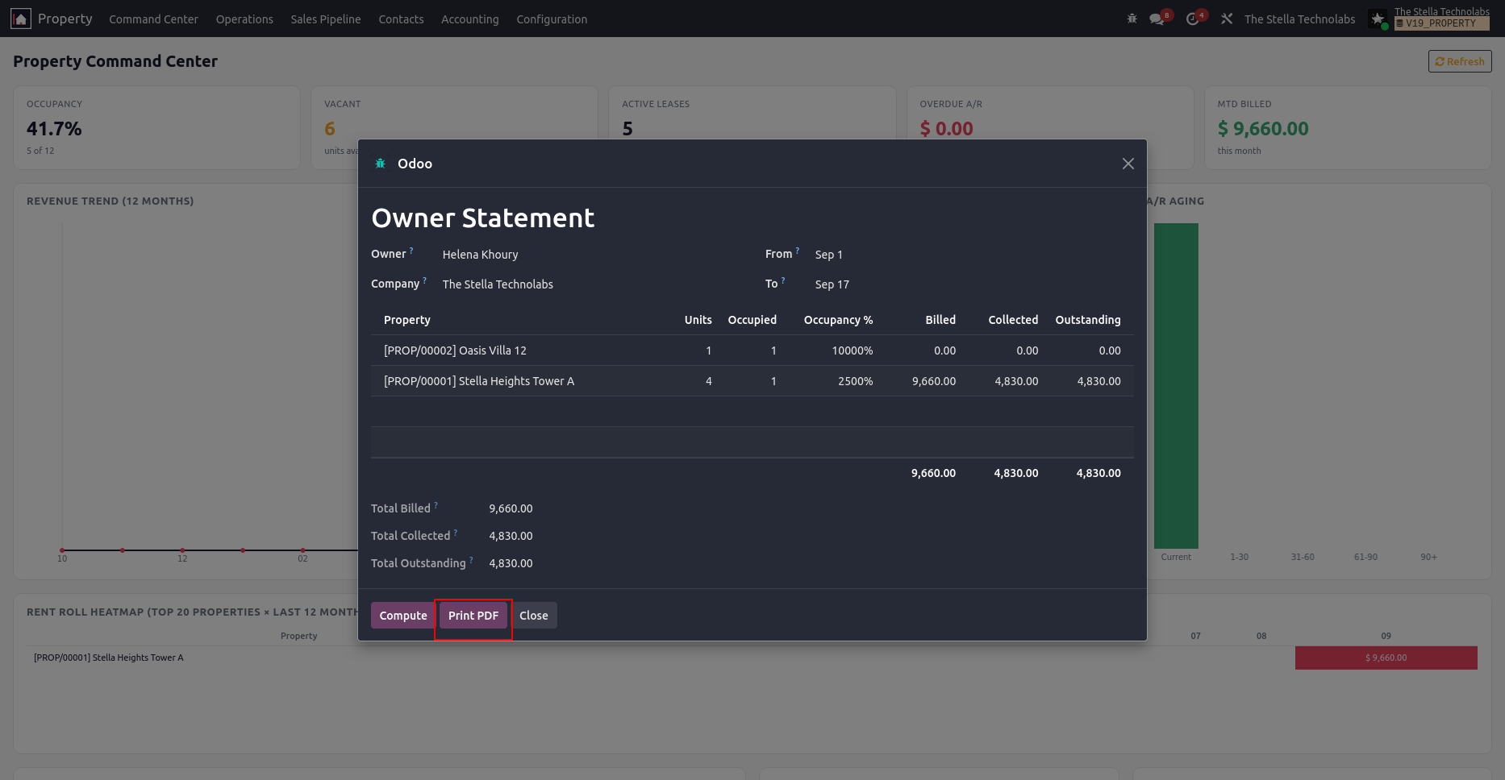This screenshot has height=780, width=1505.
Task: Click the Print PDF button
Action: (x=473, y=616)
